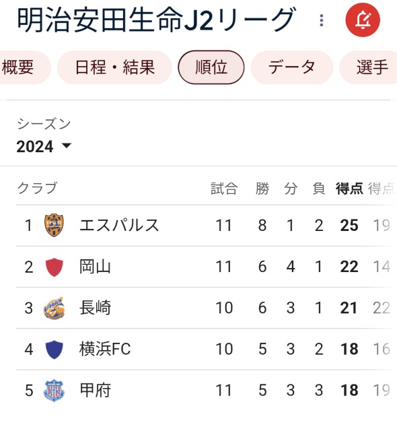Click the 得点 column header in bold
The width and height of the screenshot is (397, 431).
tap(349, 189)
